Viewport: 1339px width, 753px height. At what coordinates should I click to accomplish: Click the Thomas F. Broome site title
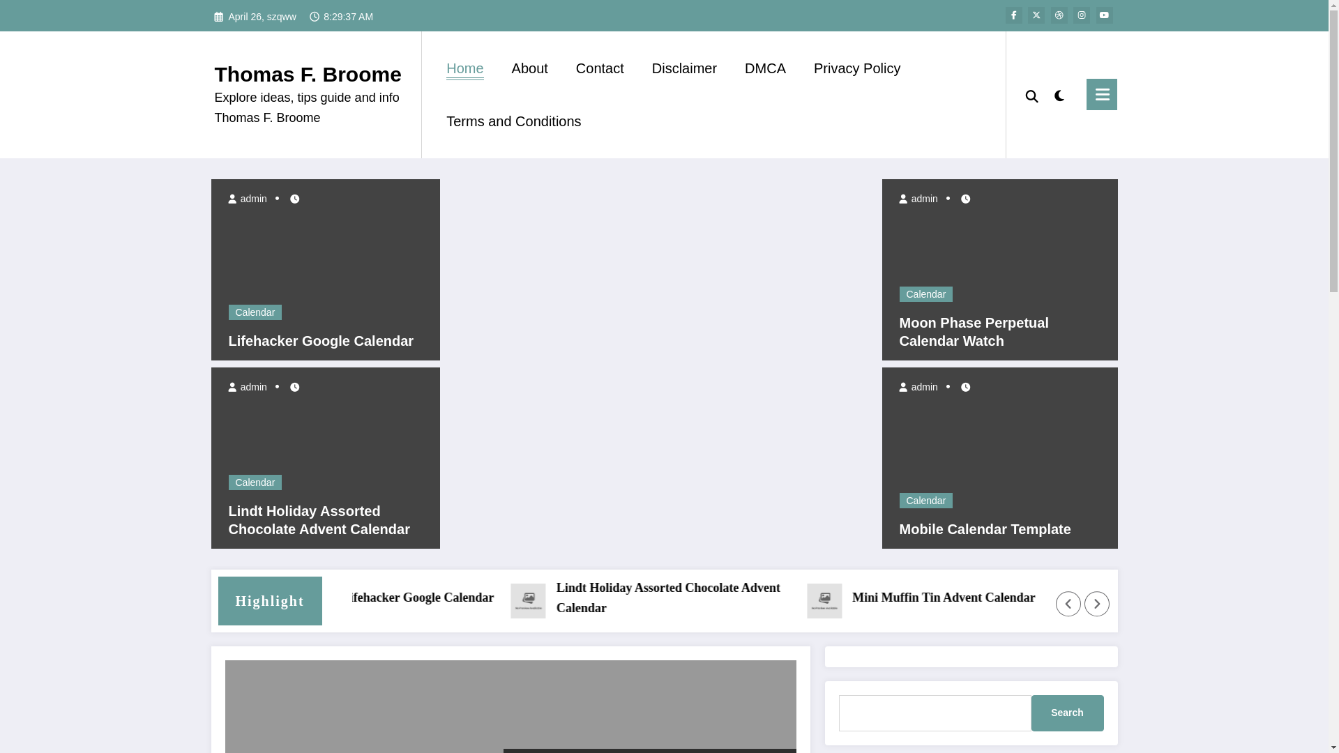point(308,74)
